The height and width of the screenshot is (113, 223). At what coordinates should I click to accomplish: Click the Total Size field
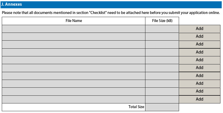(x=162, y=107)
